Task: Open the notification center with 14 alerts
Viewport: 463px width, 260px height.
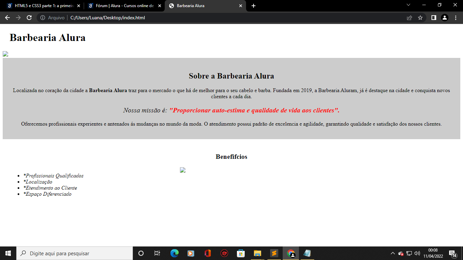Action: pos(453,253)
